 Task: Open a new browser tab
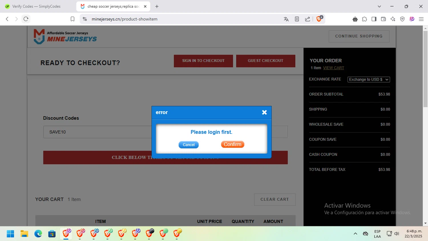(157, 6)
